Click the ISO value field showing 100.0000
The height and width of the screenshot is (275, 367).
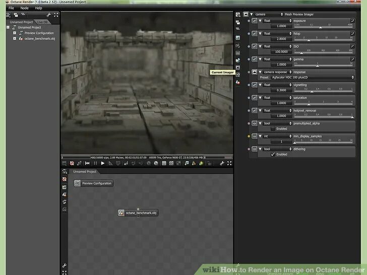tap(281, 52)
